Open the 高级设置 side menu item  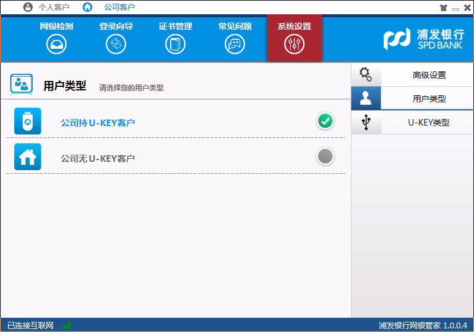click(428, 75)
